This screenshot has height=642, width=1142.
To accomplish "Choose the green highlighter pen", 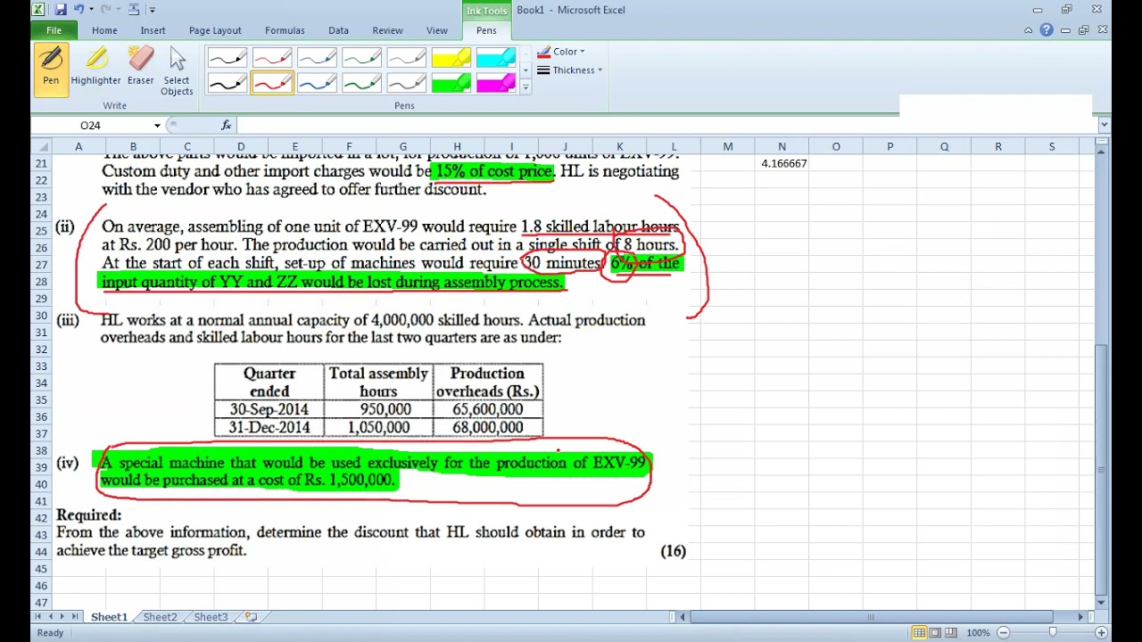I will click(451, 83).
